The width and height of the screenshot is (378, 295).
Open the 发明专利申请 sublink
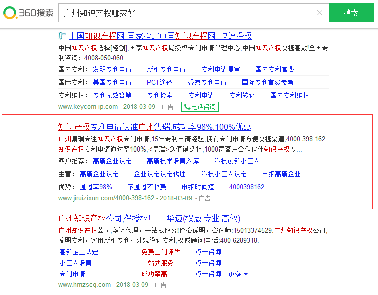tap(112, 69)
